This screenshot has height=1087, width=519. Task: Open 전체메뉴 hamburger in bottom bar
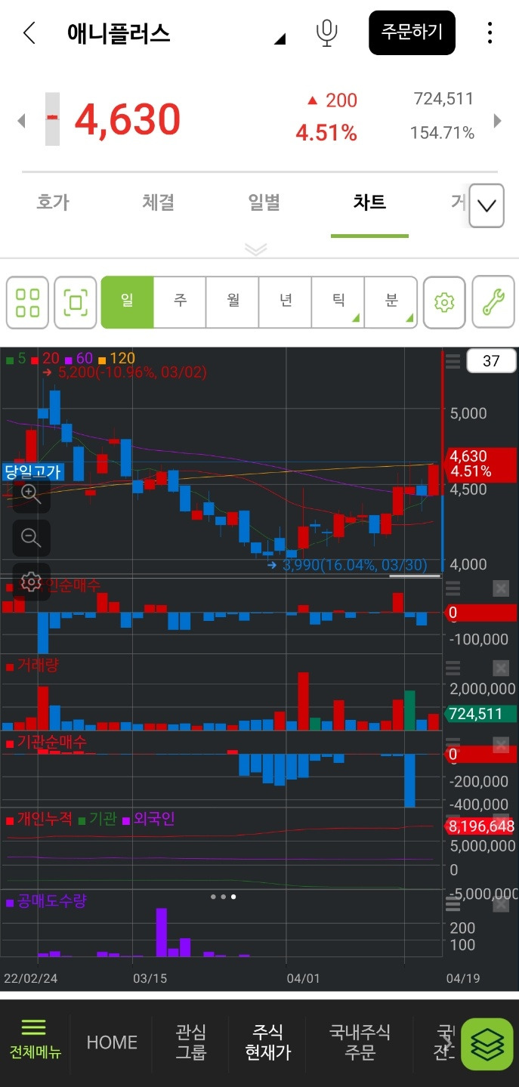[x=35, y=1039]
